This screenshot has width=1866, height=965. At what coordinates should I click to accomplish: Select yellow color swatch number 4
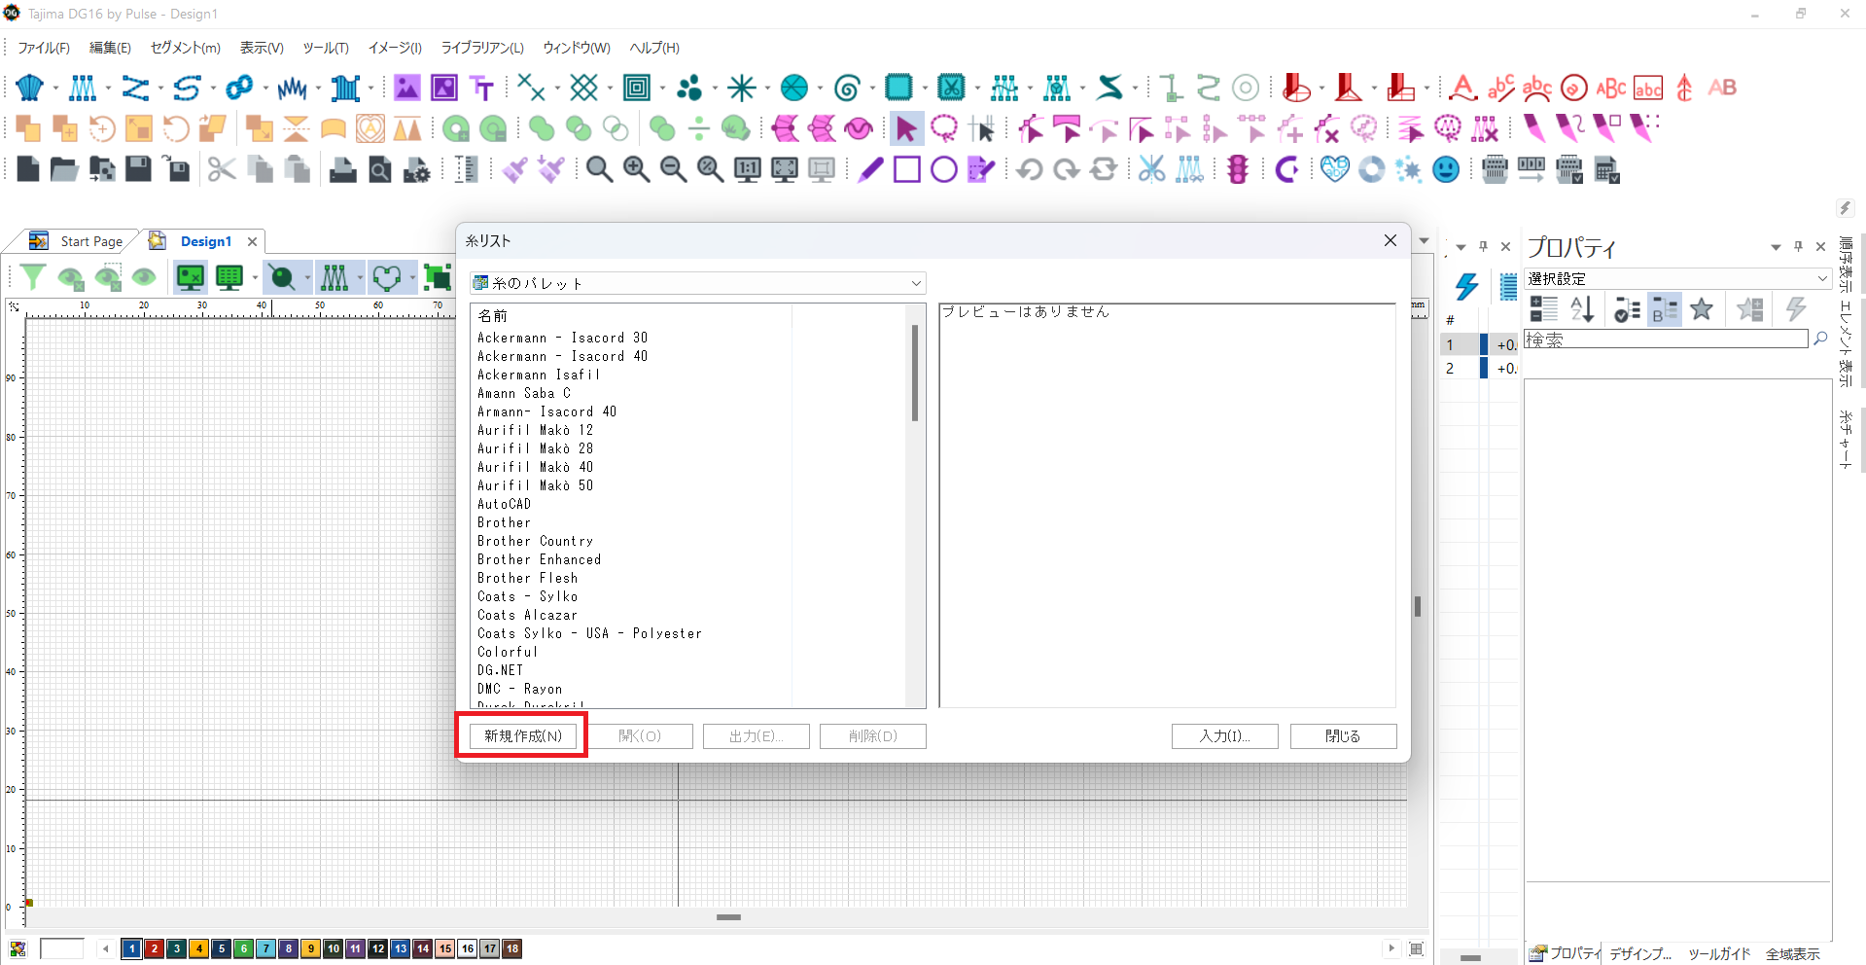pos(198,948)
